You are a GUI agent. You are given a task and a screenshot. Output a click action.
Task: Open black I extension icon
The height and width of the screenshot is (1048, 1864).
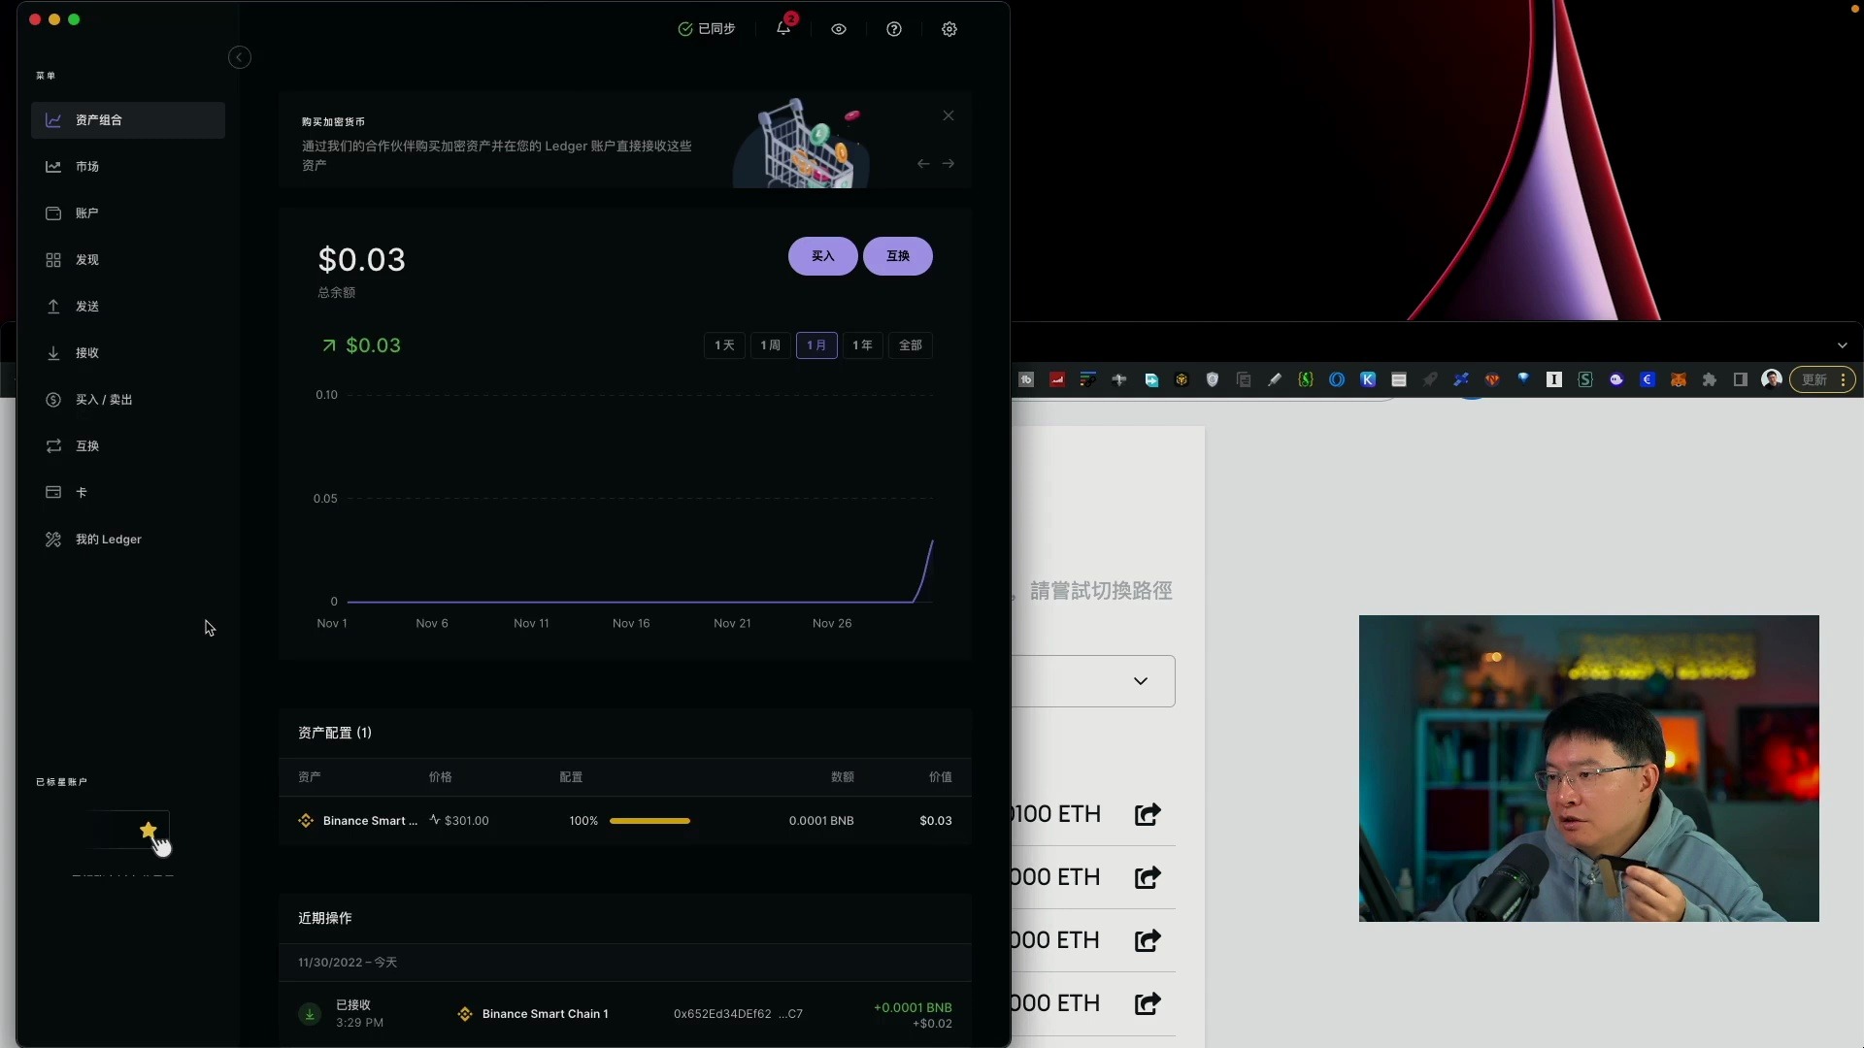pos(1554,380)
